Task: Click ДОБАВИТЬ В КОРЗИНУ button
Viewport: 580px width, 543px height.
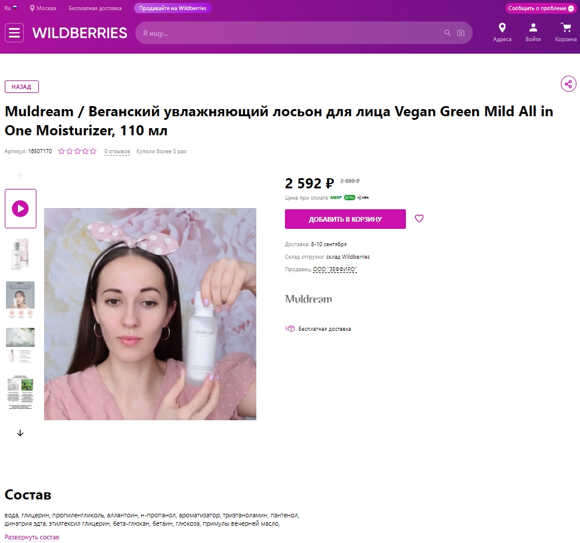Action: coord(345,219)
